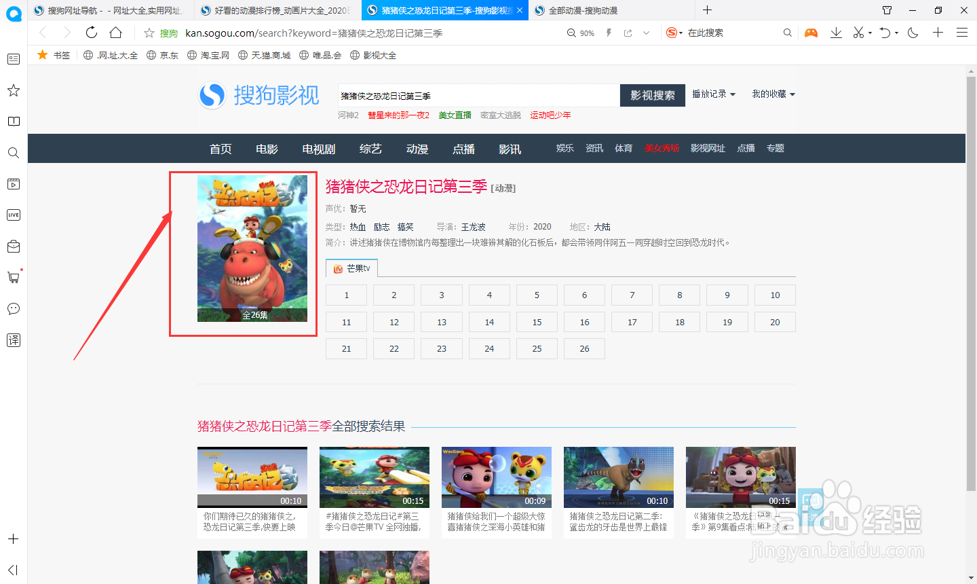Open the video player sidebar icon
This screenshot has height=584, width=977.
click(14, 184)
